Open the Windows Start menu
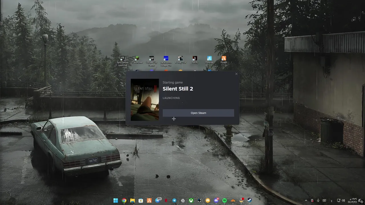 116,200
